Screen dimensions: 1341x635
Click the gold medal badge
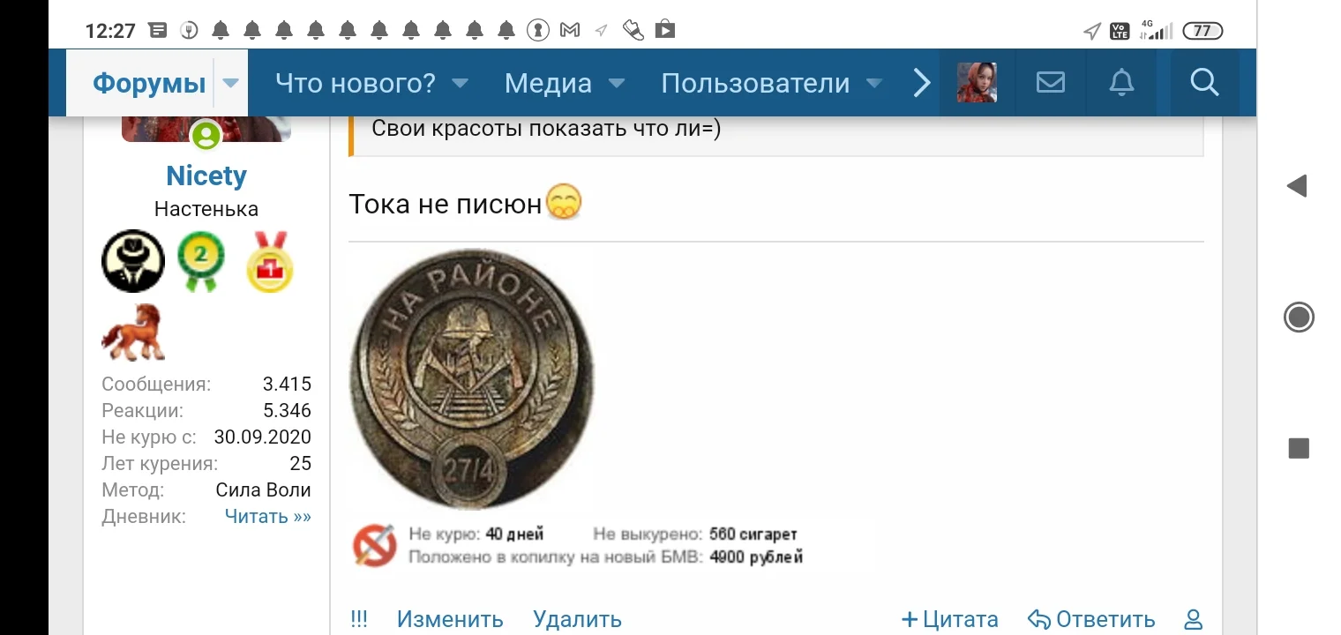[269, 261]
